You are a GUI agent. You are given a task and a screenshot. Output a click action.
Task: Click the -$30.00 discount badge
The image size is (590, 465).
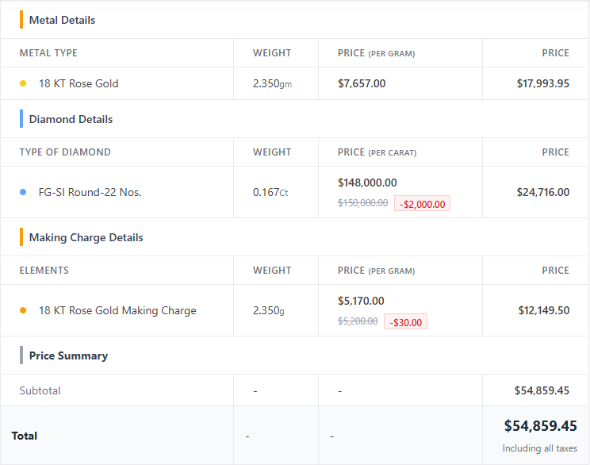click(406, 322)
